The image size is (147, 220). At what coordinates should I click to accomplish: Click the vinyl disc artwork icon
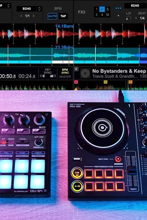click(85, 73)
